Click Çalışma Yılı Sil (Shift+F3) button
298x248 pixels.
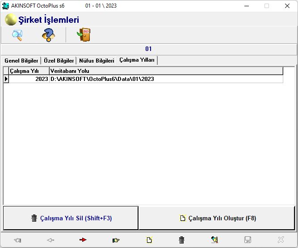coord(71,218)
